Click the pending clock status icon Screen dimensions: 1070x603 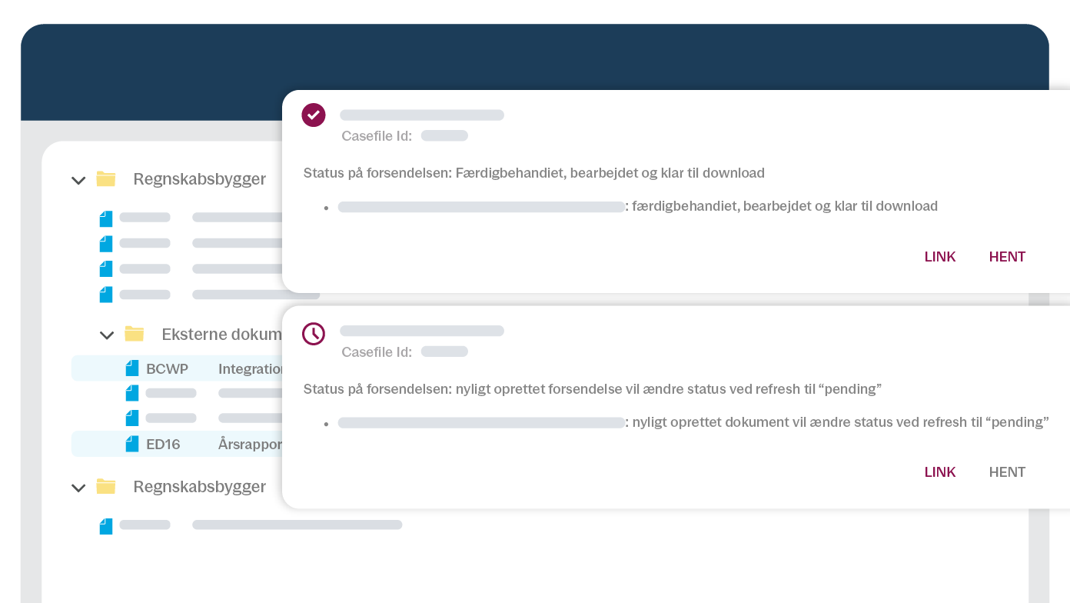(x=314, y=334)
